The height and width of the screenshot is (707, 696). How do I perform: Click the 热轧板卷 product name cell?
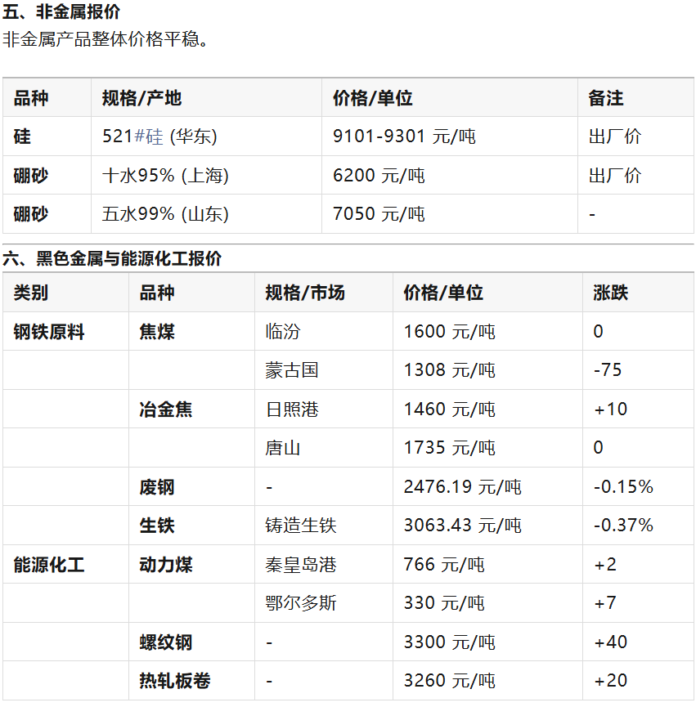click(174, 681)
